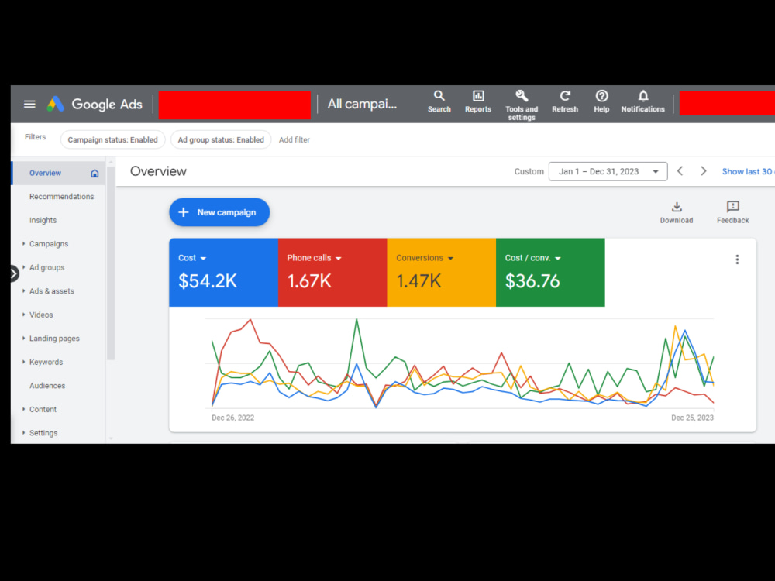Download the overview report
Image resolution: width=775 pixels, height=581 pixels.
click(x=677, y=212)
